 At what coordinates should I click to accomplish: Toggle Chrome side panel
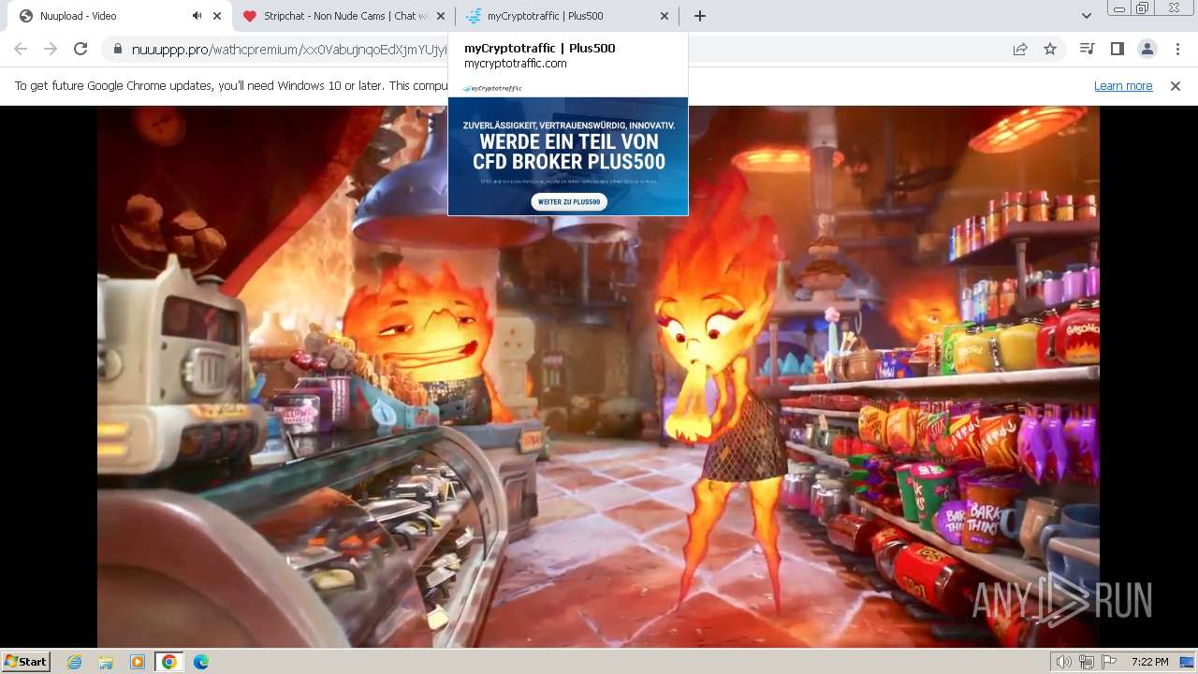pyautogui.click(x=1117, y=49)
